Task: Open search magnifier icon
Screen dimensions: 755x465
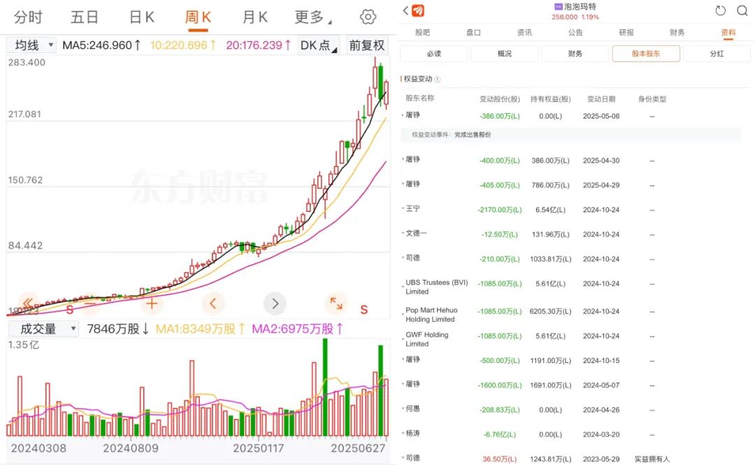Action: pos(742,10)
